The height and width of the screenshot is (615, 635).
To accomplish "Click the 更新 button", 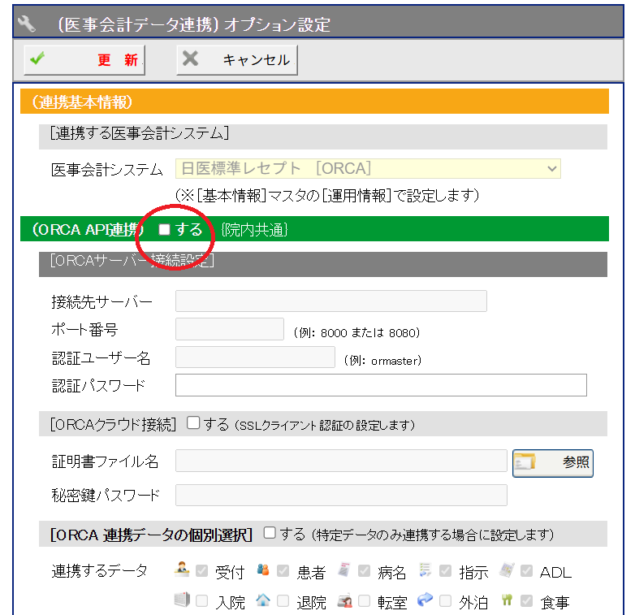I will (84, 60).
